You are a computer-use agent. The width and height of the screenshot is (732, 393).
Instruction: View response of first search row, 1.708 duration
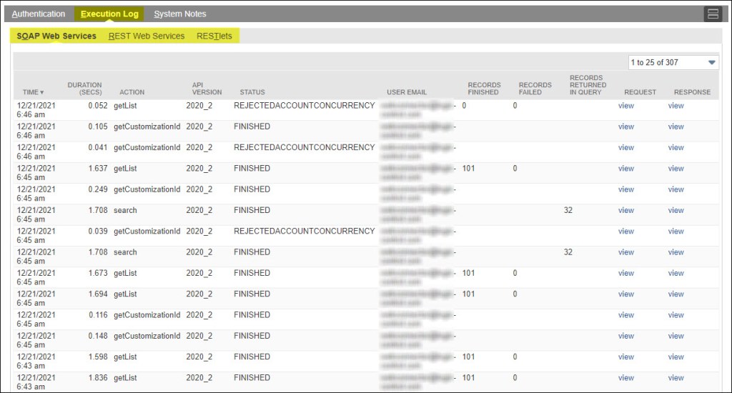[x=676, y=210]
